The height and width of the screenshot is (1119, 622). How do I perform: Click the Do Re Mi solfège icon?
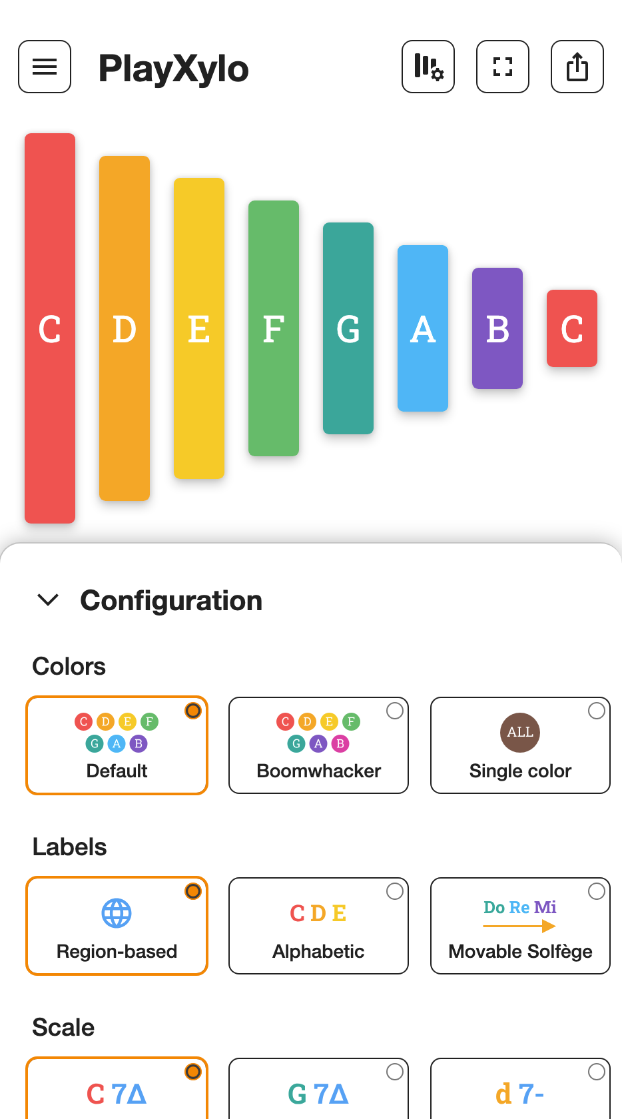[520, 915]
